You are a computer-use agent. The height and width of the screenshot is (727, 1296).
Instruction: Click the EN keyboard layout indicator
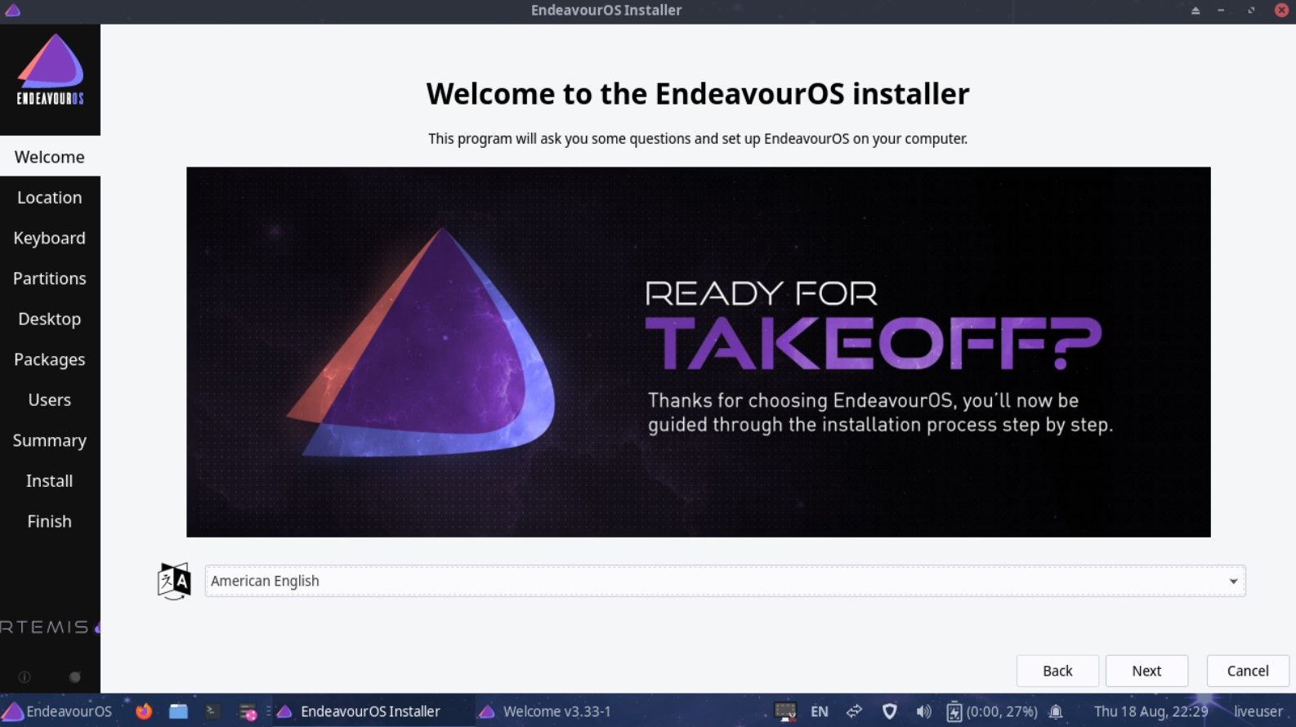coord(820,711)
